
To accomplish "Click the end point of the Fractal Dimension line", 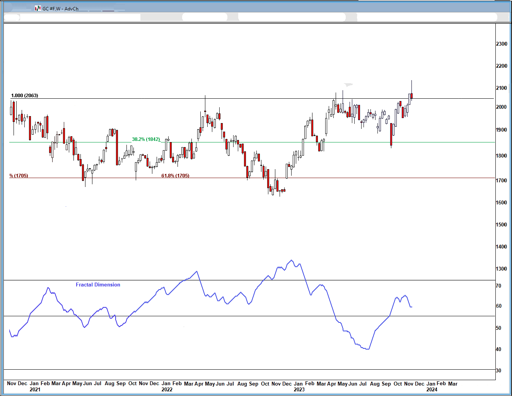I will coord(411,307).
